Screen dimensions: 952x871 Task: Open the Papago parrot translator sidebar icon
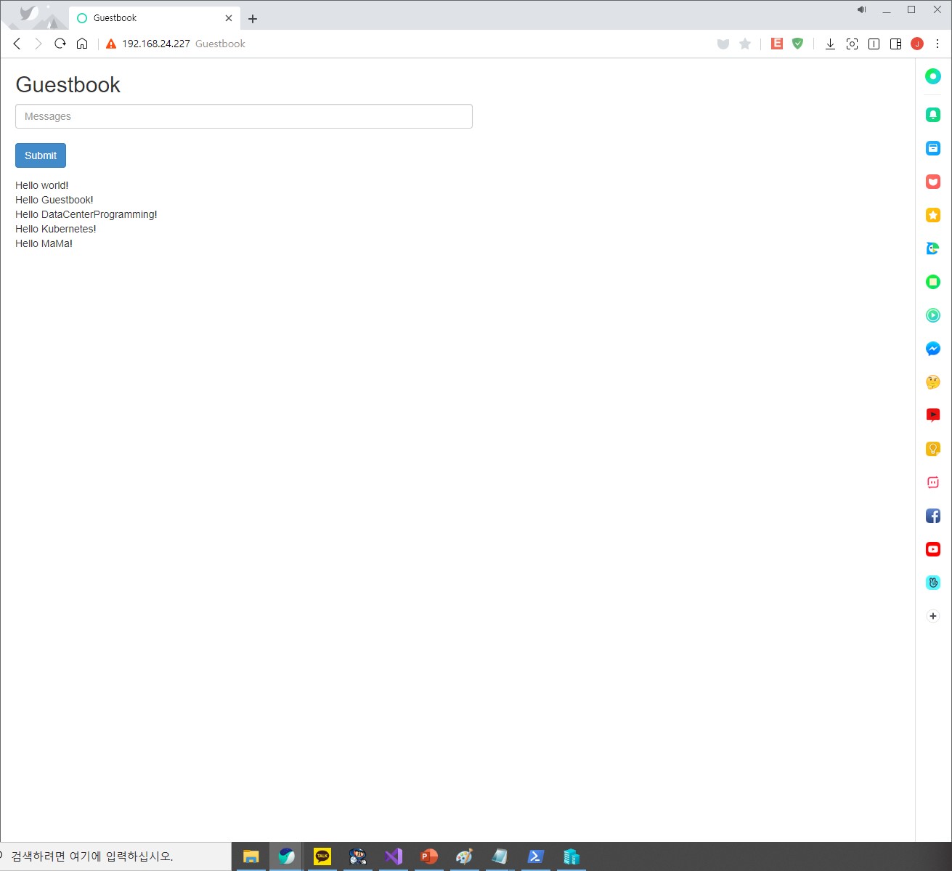933,248
